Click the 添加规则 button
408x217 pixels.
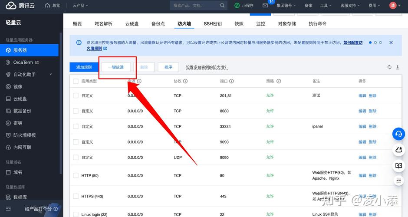(84, 67)
